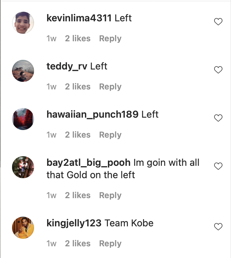Reply to kingjelly123's comment
This screenshot has height=258, width=231.
110,244
